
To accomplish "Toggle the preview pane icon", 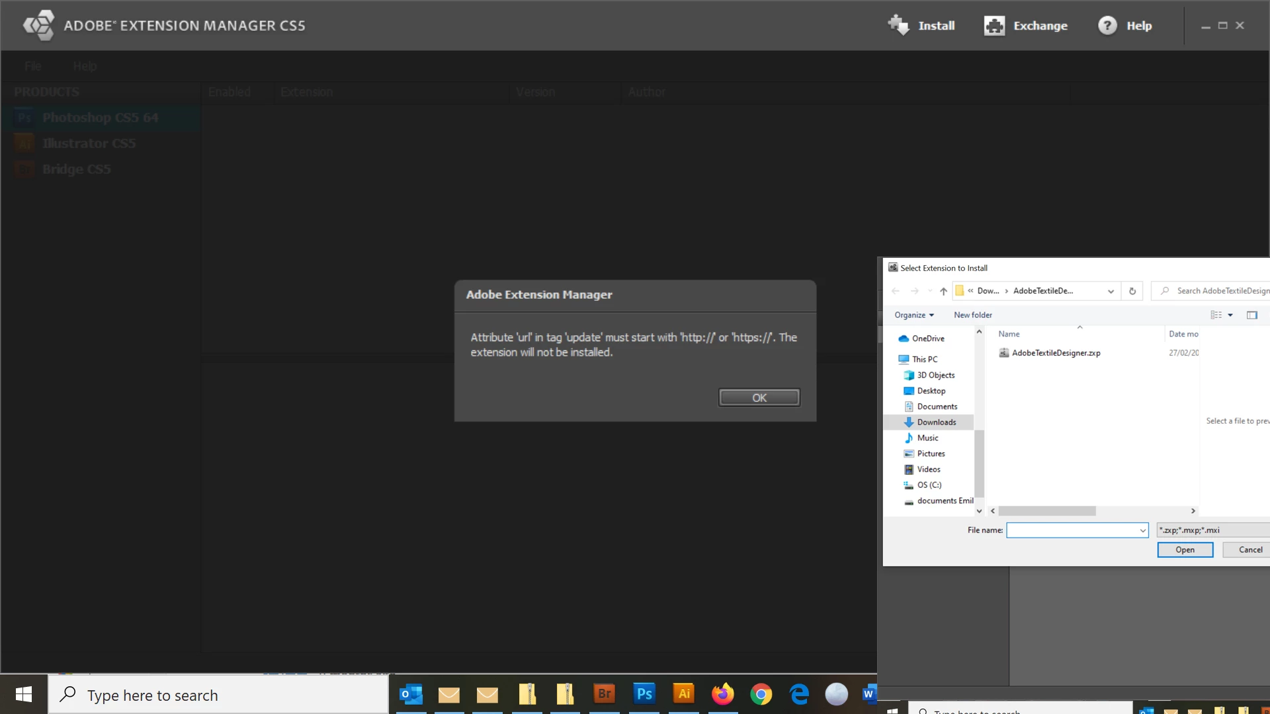I will pyautogui.click(x=1251, y=315).
